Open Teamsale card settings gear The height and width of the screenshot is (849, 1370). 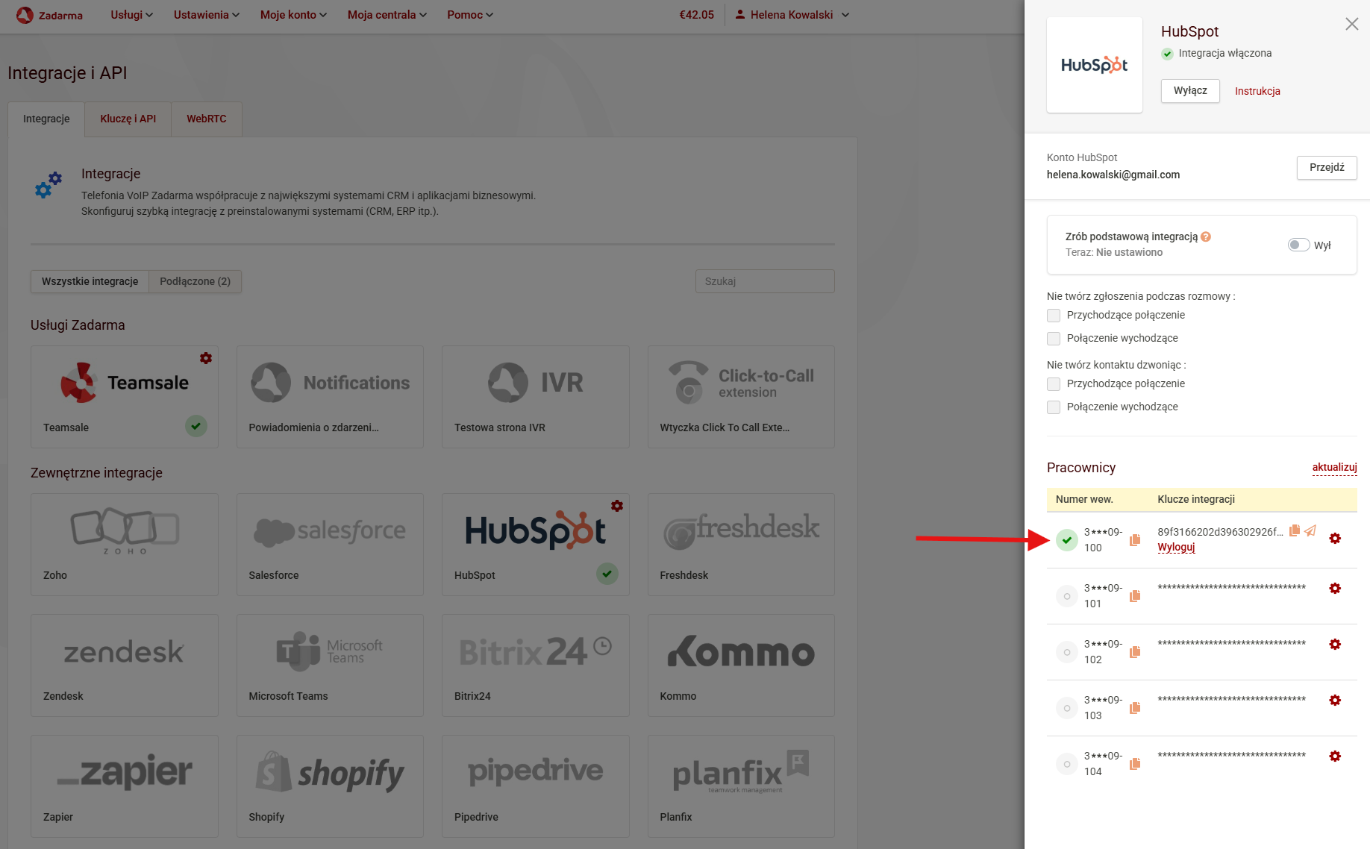click(206, 358)
